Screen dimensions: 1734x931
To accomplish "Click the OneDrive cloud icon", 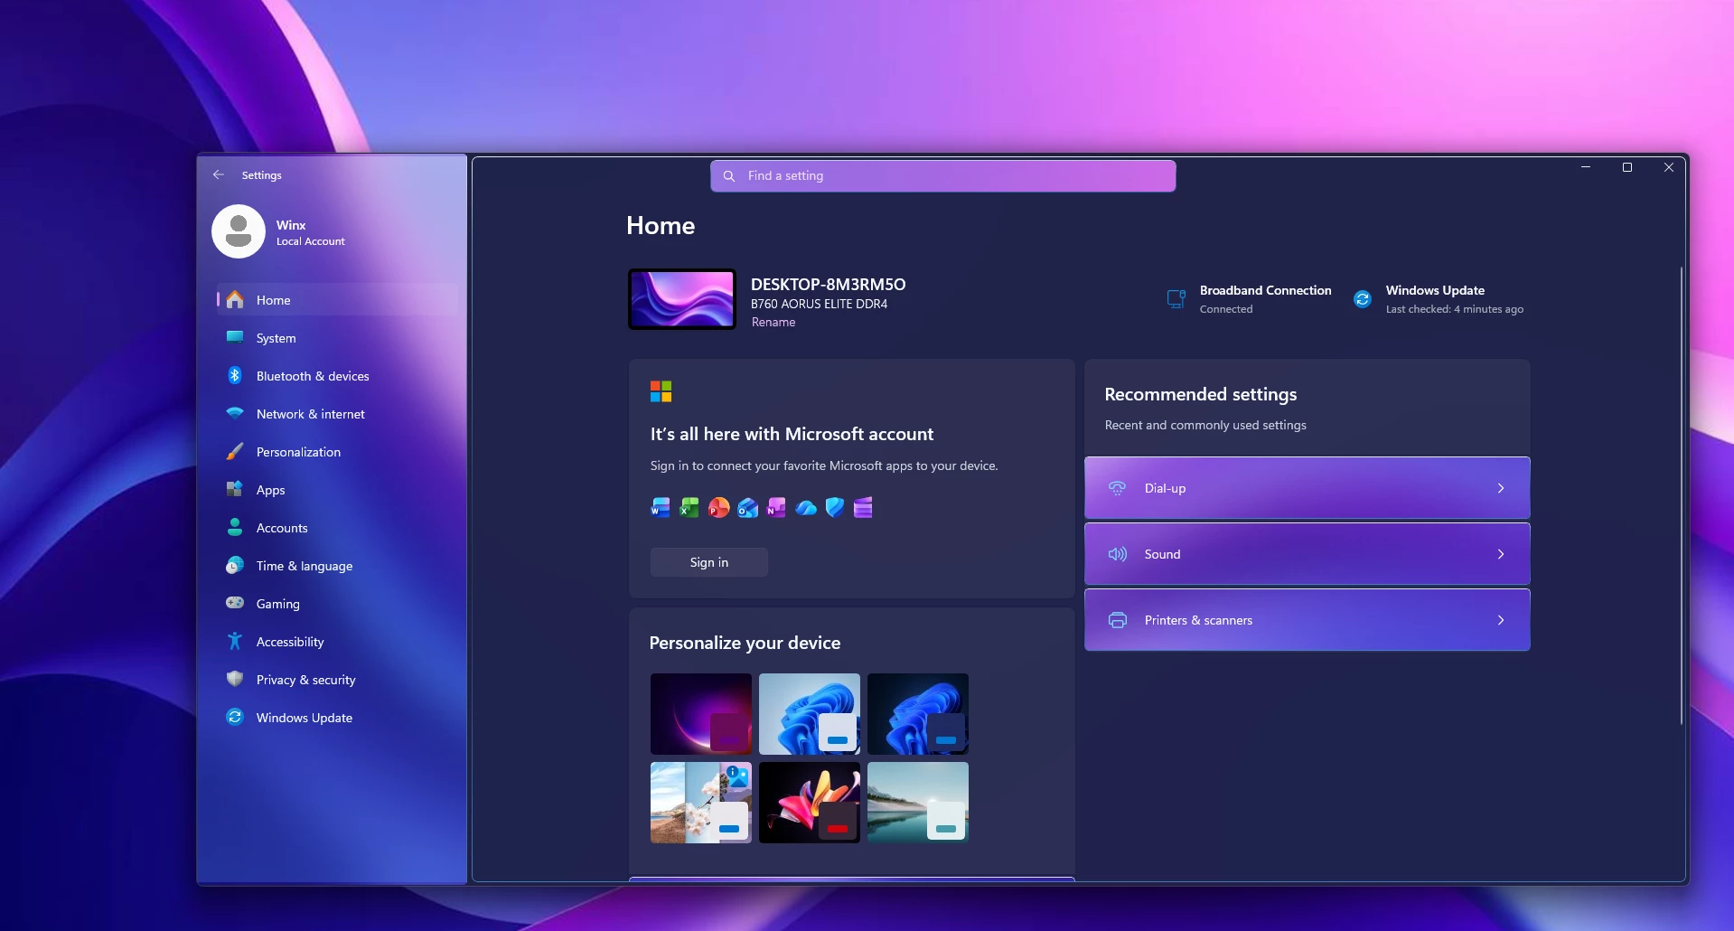I will click(x=806, y=508).
